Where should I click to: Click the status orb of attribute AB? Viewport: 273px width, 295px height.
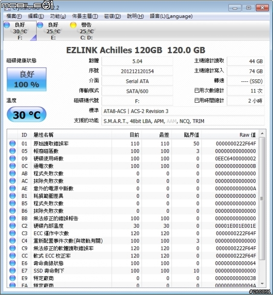12,173
